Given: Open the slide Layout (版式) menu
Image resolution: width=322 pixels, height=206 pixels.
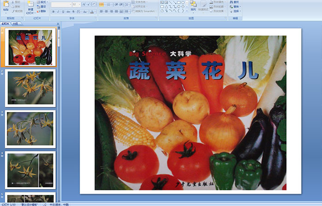Looking at the screenshot, I should [42, 2].
